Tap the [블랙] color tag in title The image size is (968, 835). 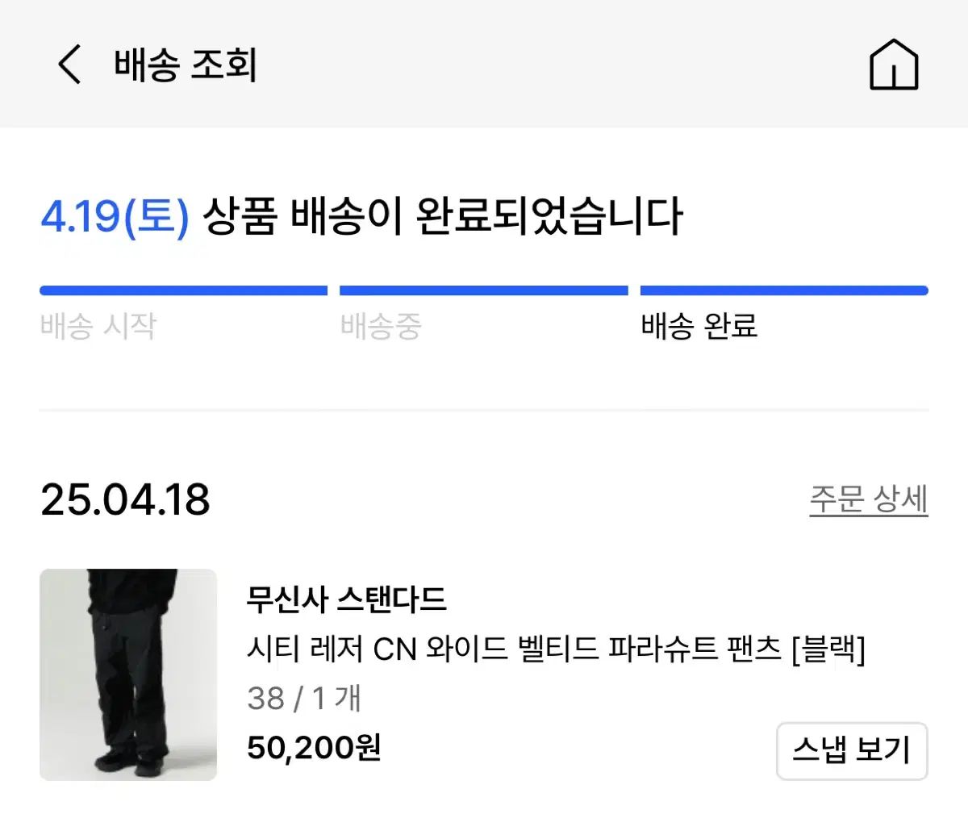point(828,648)
